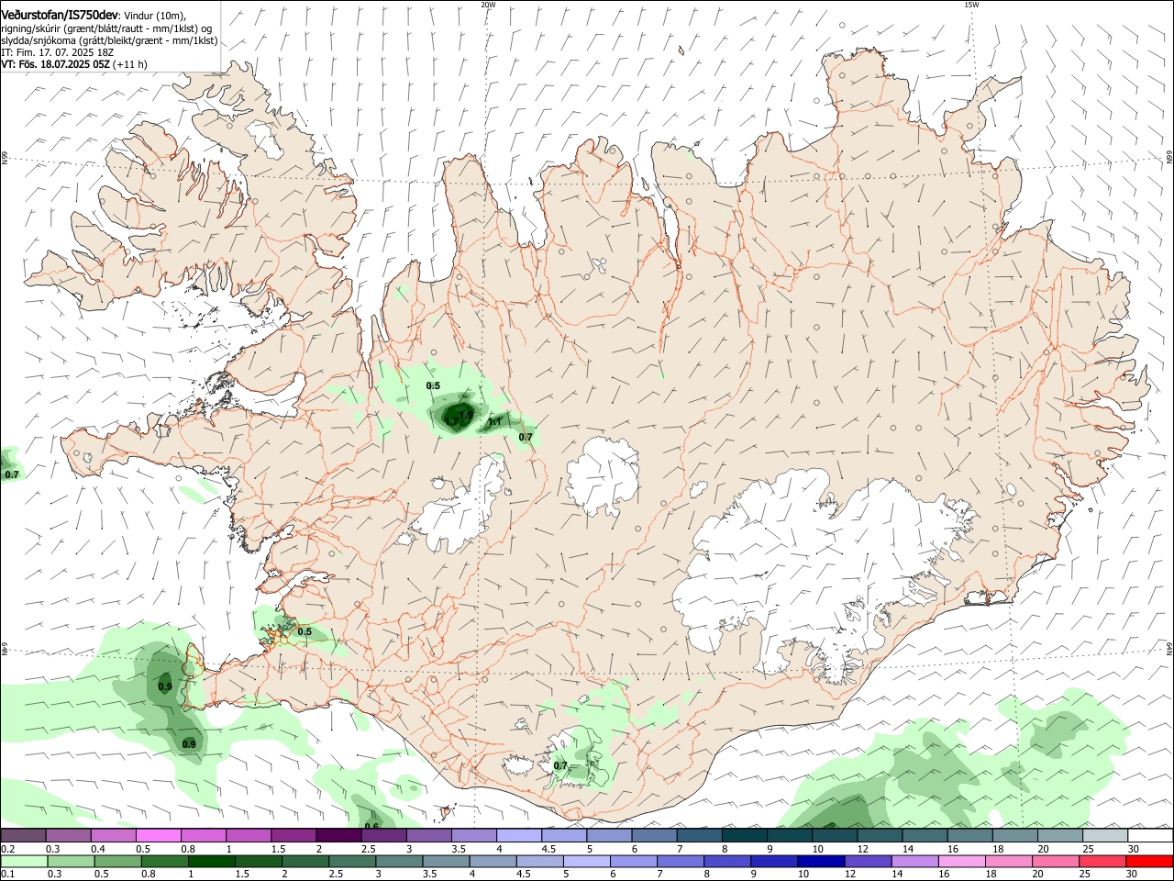
Task: Pick the dark purple swatch labeled 2 in upper row
Action: click(x=338, y=835)
